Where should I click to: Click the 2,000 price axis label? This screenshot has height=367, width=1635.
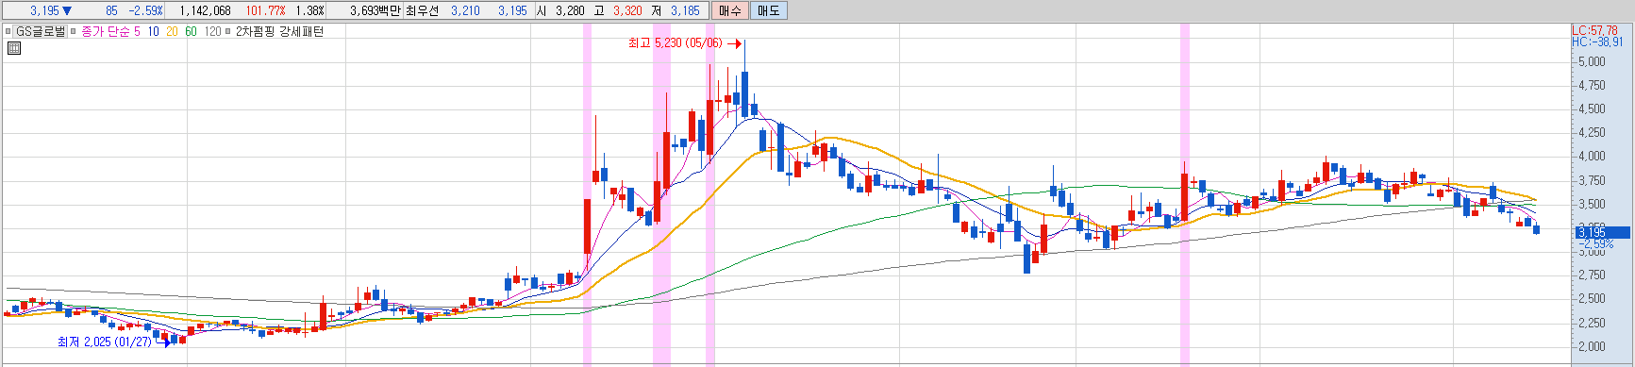(x=1592, y=346)
